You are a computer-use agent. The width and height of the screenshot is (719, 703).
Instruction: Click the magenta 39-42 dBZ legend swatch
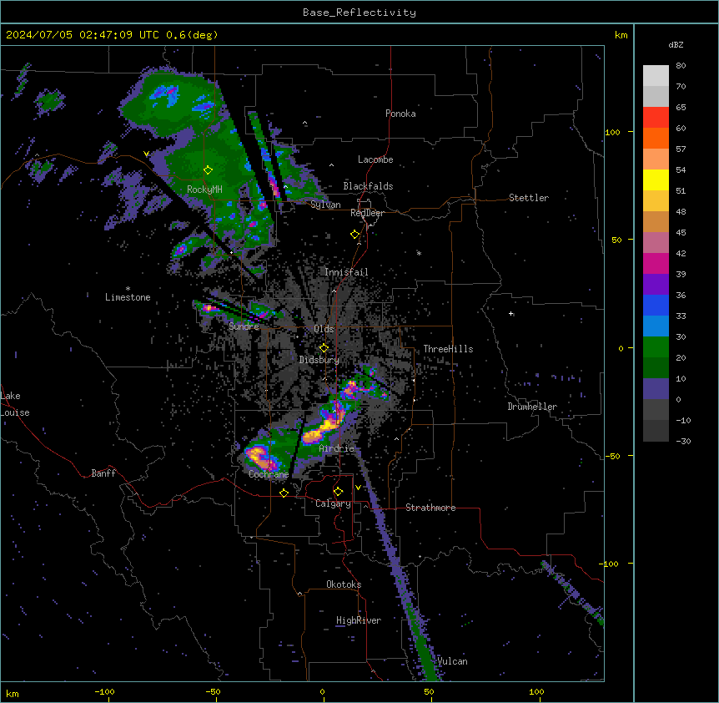(656, 263)
